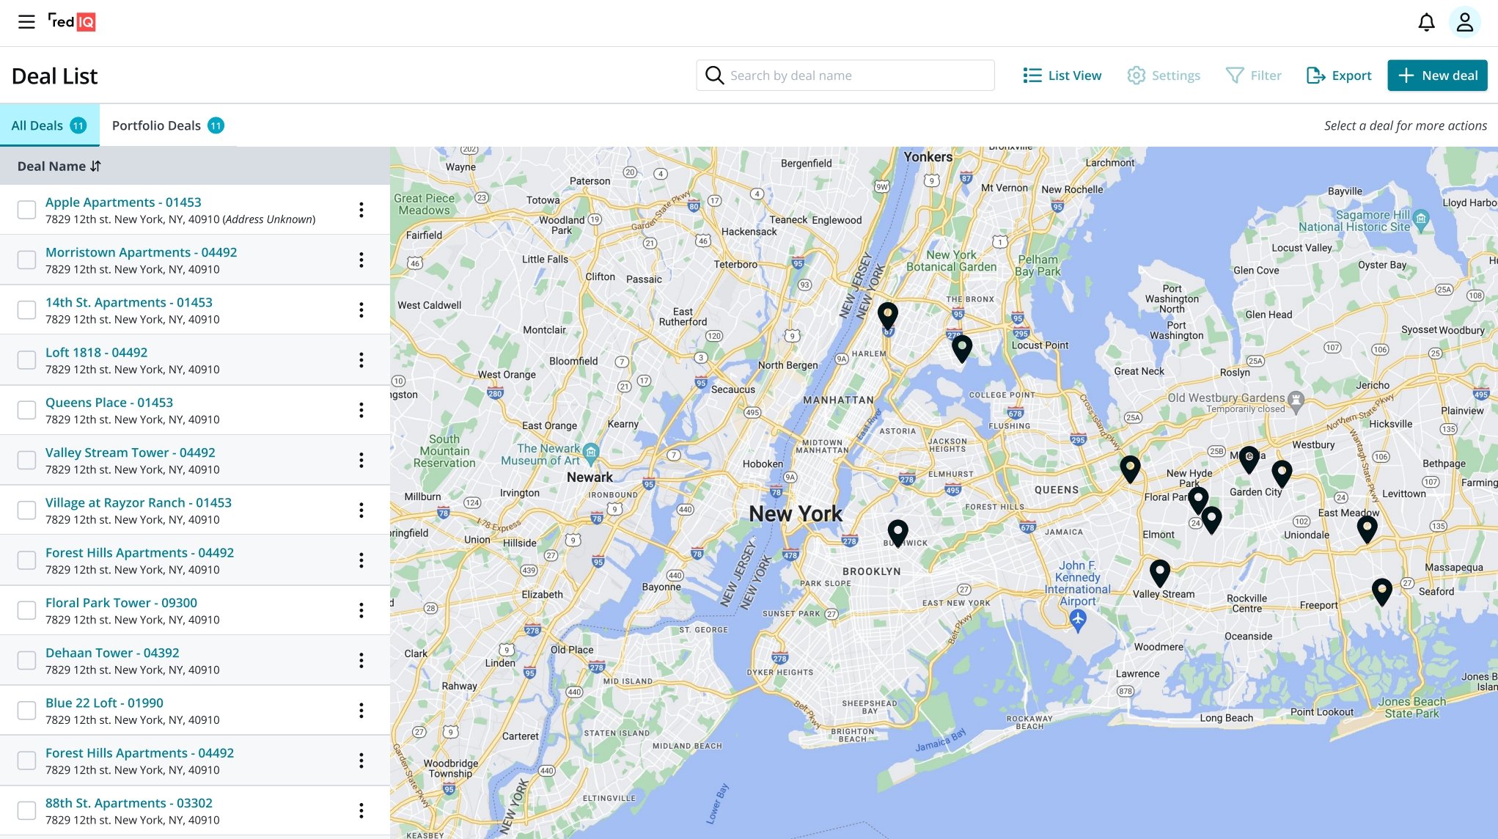Click the redIQ logo
This screenshot has height=839, width=1498.
(72, 22)
